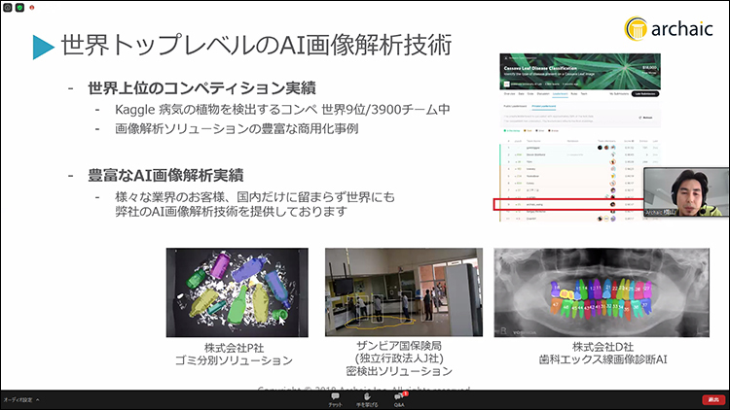The height and width of the screenshot is (410, 730).
Task: Open the meeting information icon
Action: click(x=8, y=8)
